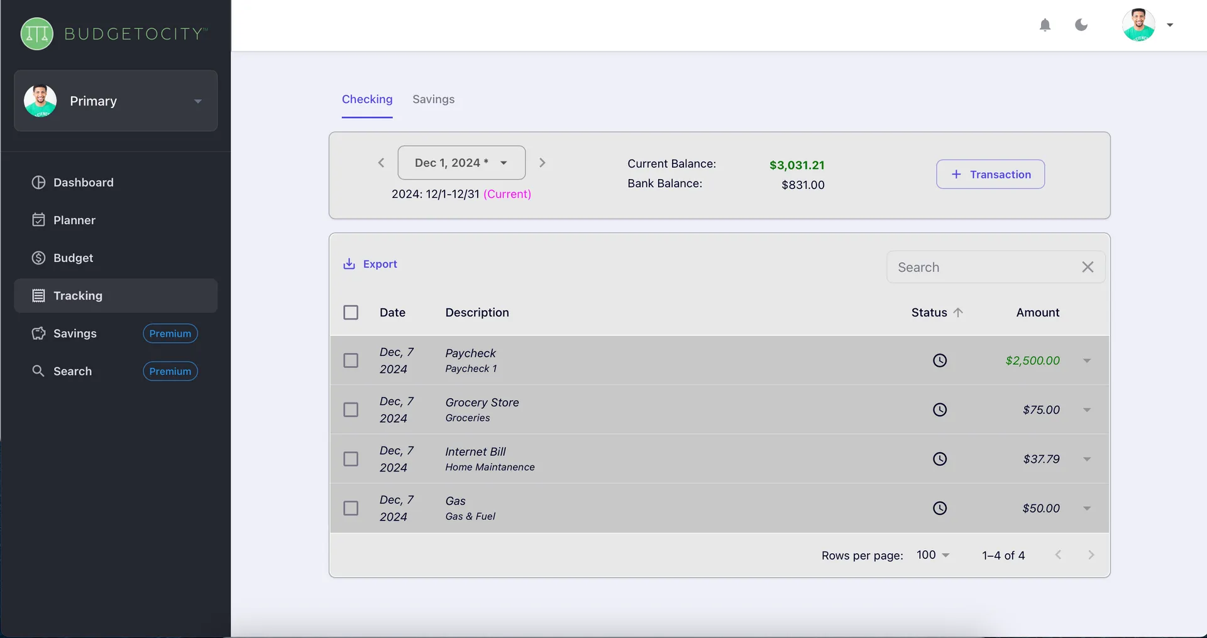Open the Dec 1, 2024 date picker
This screenshot has height=638, width=1207.
click(x=461, y=163)
